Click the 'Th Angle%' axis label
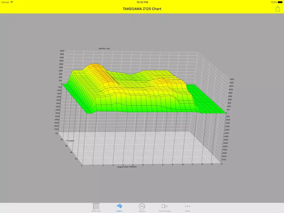 pyautogui.click(x=70, y=141)
